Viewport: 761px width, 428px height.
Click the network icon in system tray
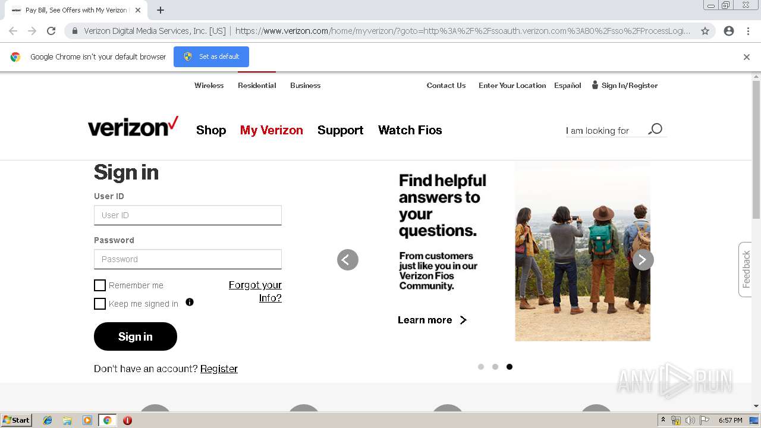pos(676,420)
